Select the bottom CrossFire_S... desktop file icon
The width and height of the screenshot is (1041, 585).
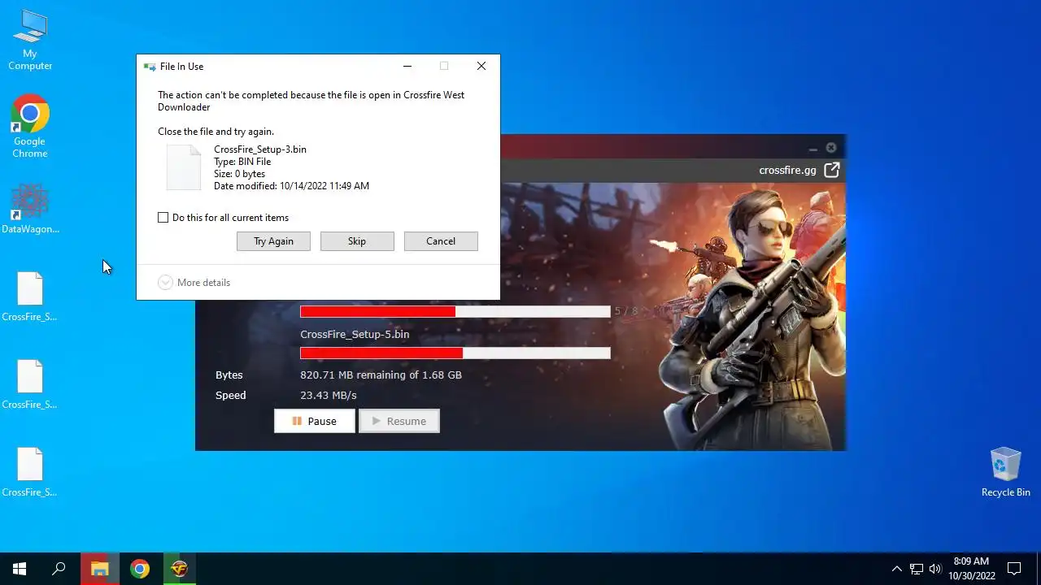click(x=30, y=472)
